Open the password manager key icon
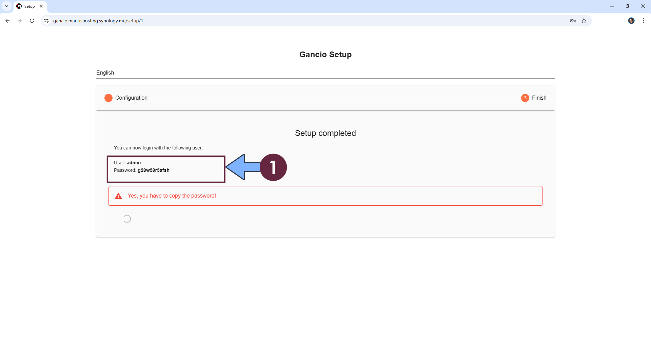The height and width of the screenshot is (346, 651). point(573,21)
